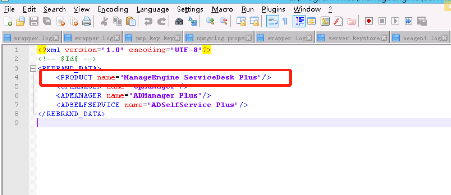Print the current document
The image size is (451, 195).
[x=87, y=21]
